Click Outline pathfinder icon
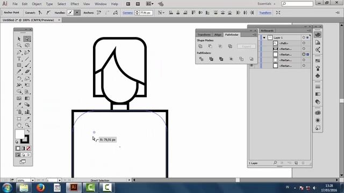The width and height of the screenshot is (344, 193). tap(241, 59)
